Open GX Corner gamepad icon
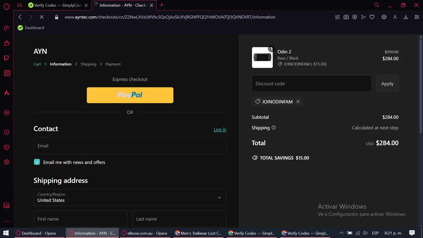The image size is (423, 238). (x=19, y=5)
